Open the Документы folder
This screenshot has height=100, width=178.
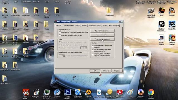coord(26,11)
